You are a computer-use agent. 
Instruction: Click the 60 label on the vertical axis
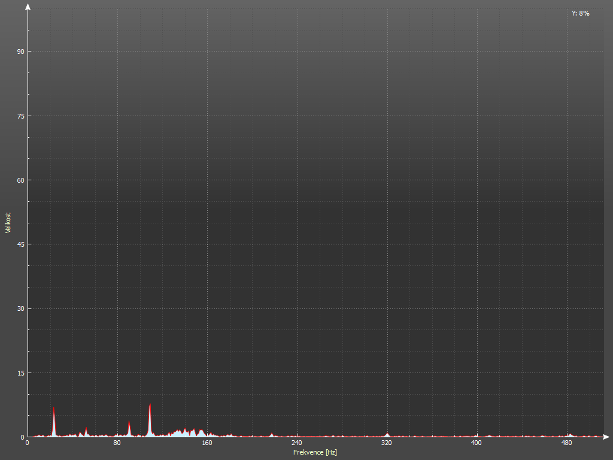point(20,180)
